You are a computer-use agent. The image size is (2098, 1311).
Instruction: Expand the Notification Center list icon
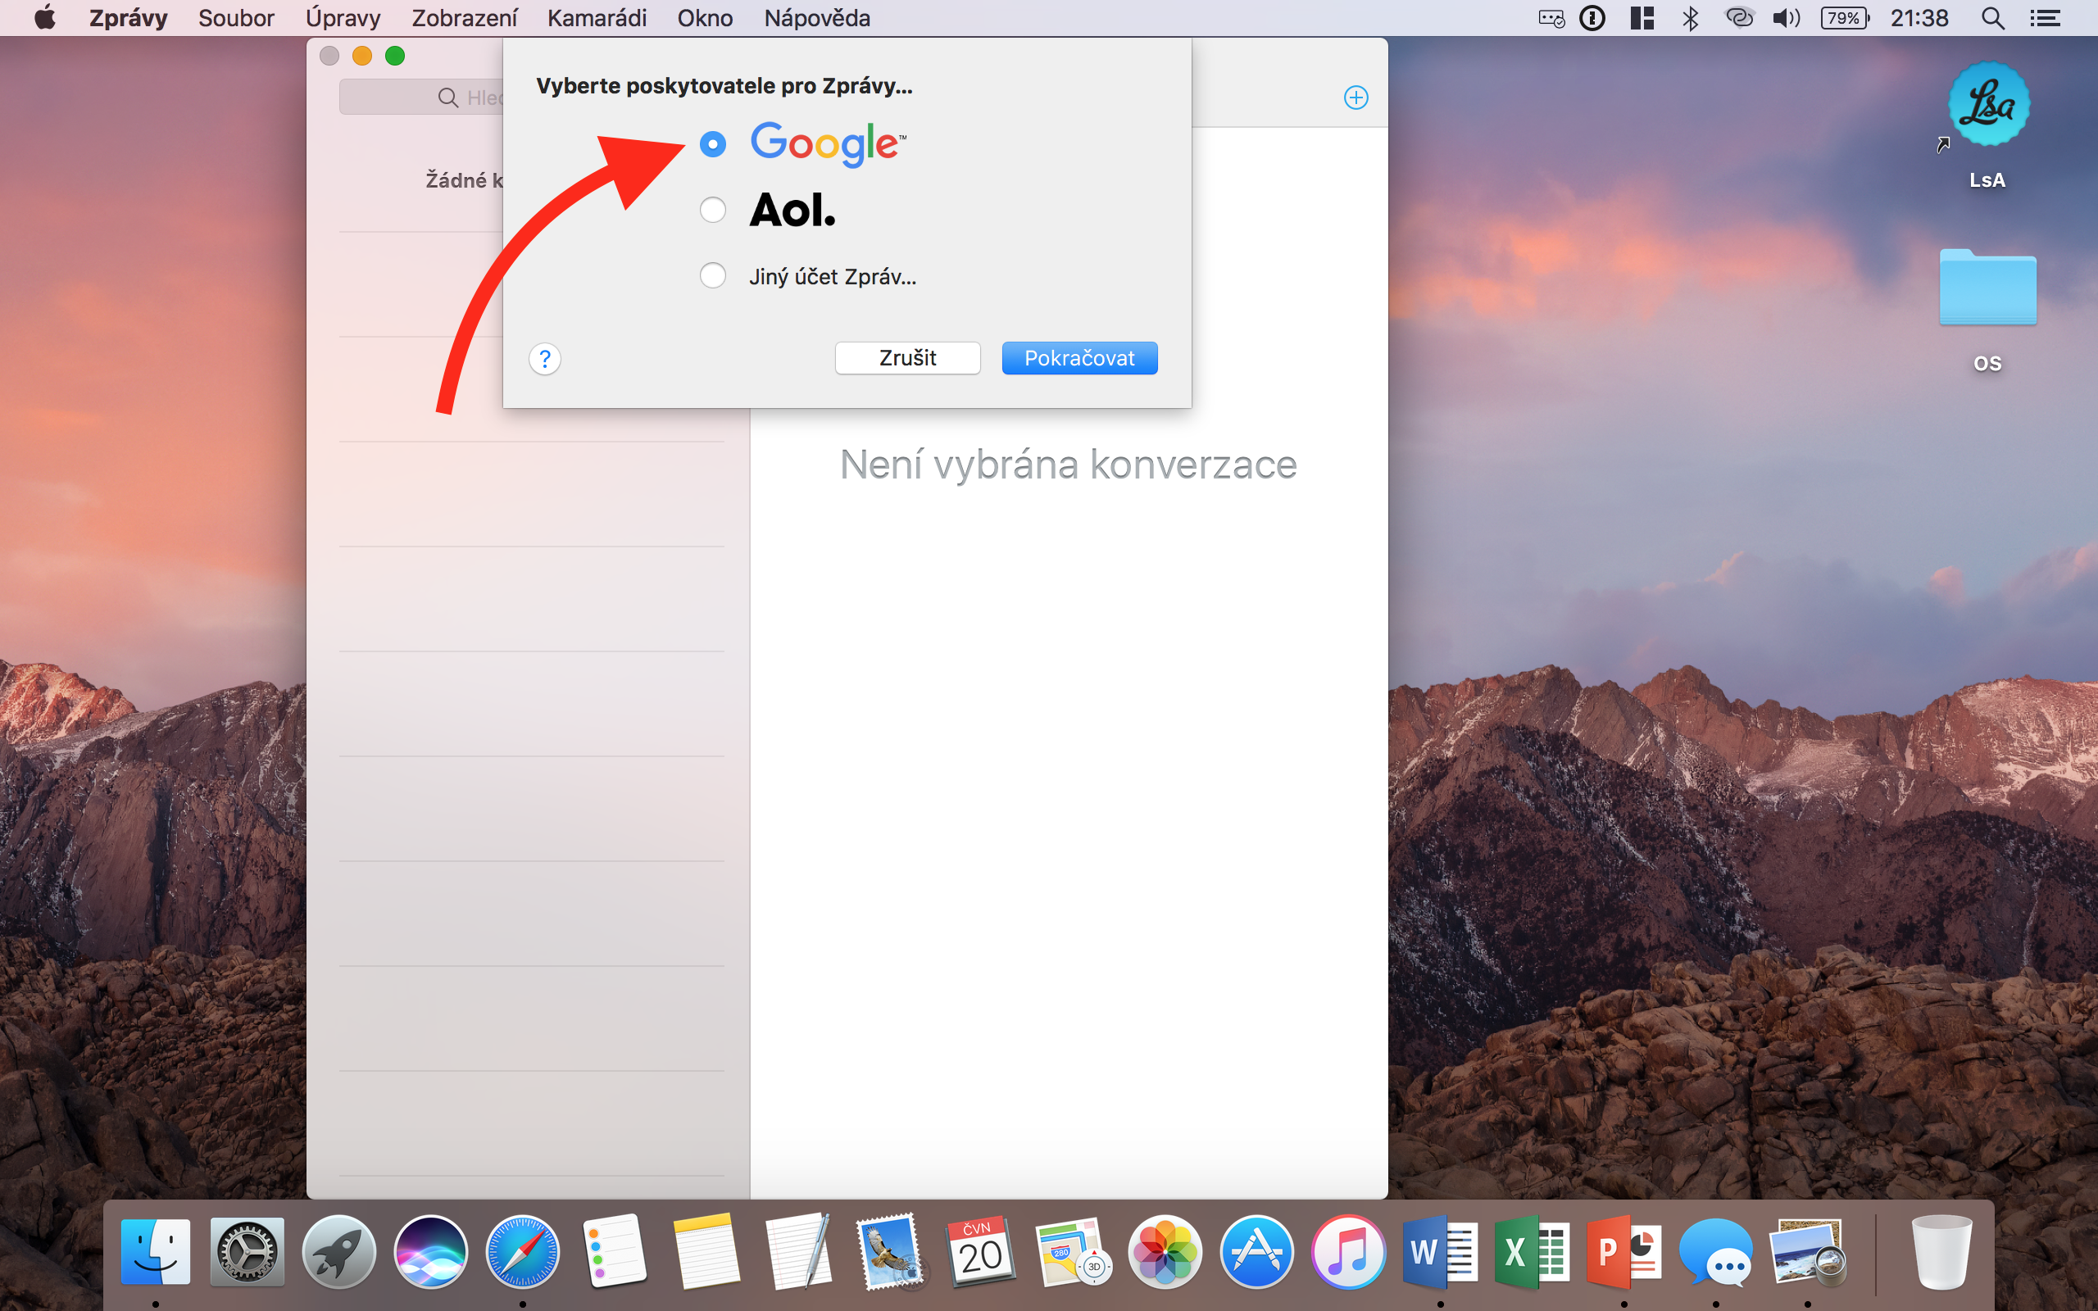click(2046, 17)
